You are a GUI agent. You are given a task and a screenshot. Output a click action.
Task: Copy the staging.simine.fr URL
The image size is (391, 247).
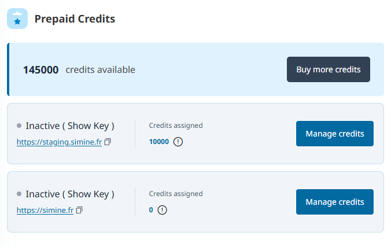pos(108,142)
